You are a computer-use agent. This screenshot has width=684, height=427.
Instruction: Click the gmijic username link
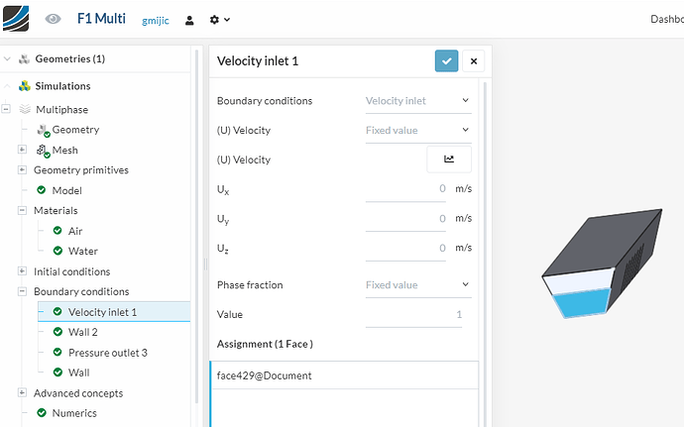[x=157, y=20]
